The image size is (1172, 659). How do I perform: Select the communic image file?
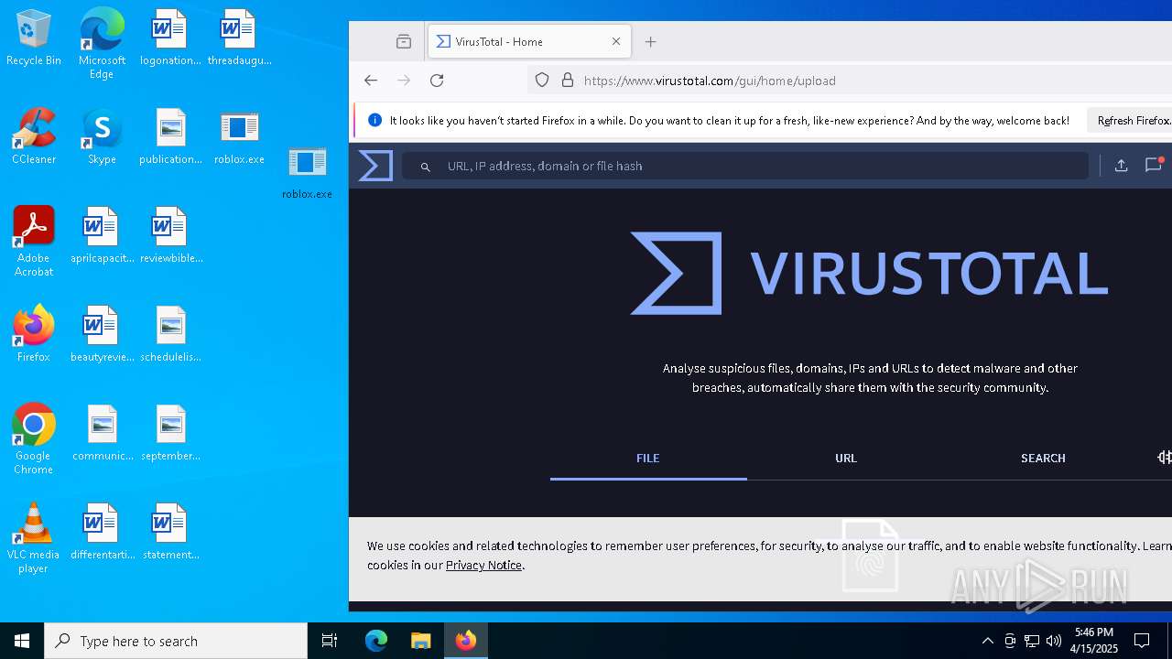tap(102, 434)
